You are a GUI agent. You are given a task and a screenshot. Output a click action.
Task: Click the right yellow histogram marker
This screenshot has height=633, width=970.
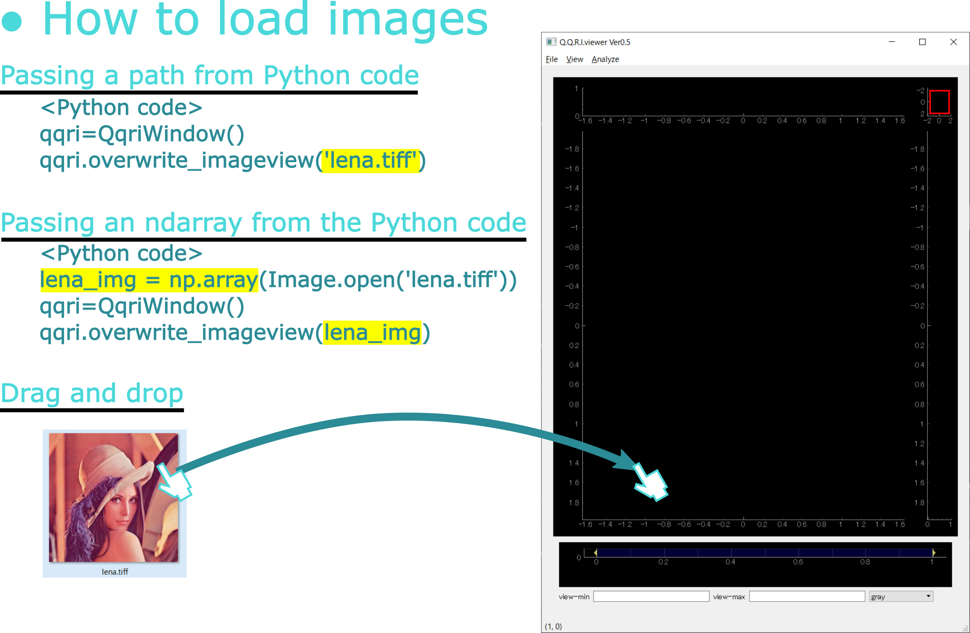934,552
